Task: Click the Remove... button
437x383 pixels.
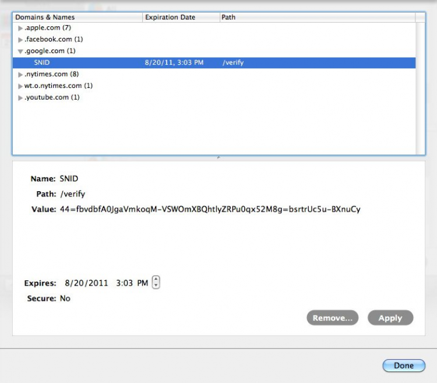Action: tap(333, 318)
